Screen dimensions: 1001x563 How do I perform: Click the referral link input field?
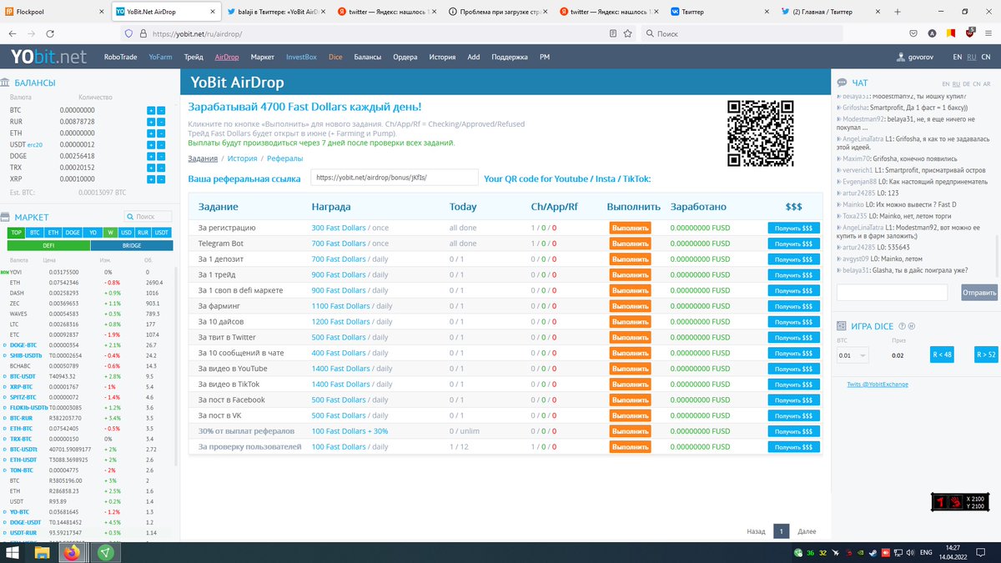395,178
